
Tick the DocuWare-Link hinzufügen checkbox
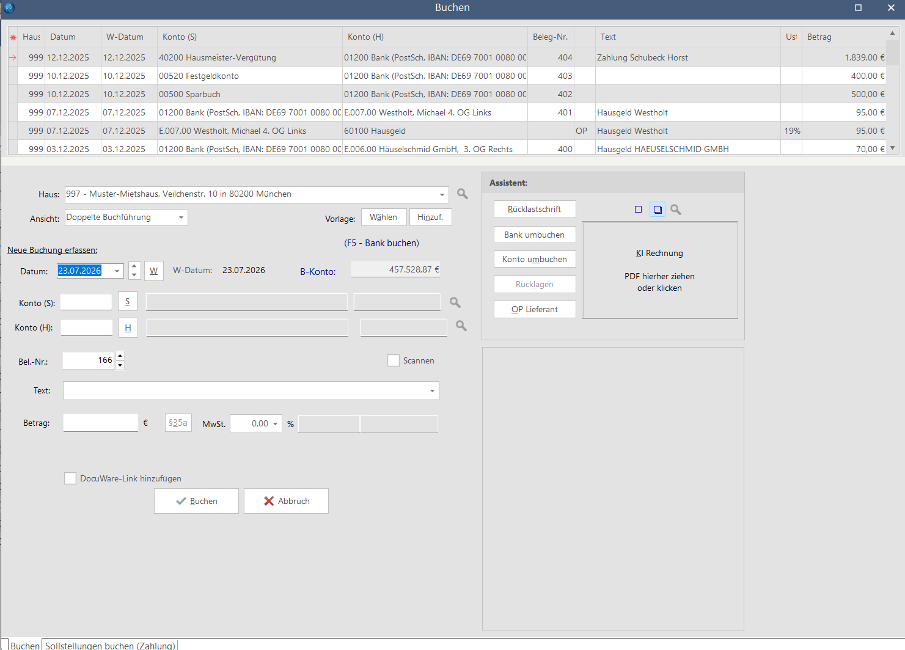(x=70, y=478)
